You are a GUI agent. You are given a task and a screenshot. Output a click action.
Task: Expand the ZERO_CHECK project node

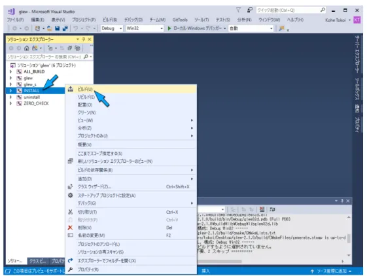pos(10,103)
